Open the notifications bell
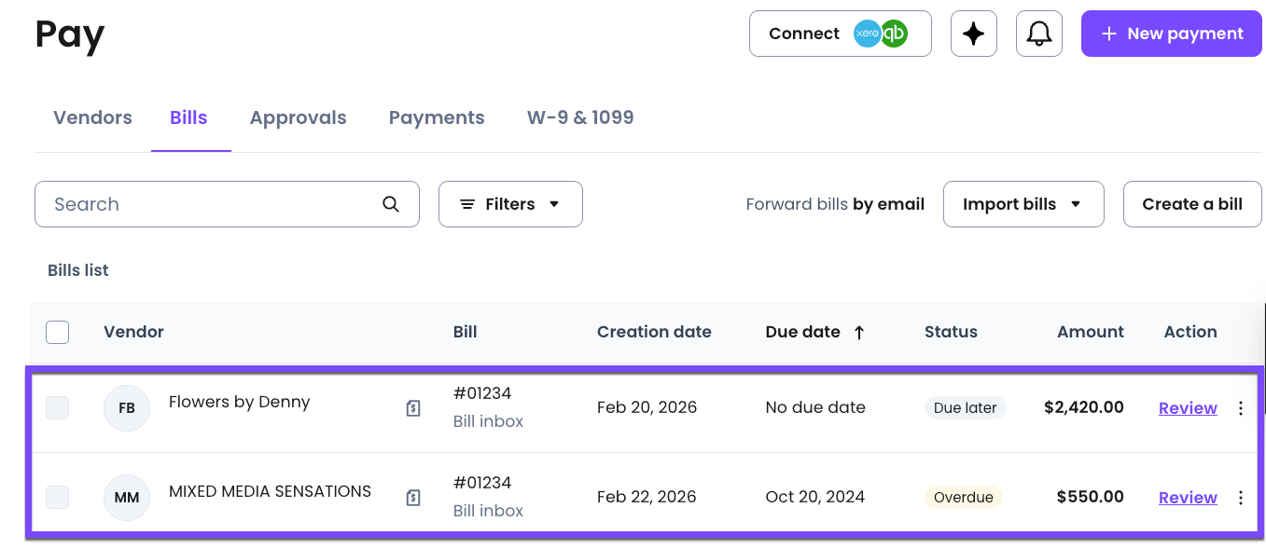 click(x=1038, y=33)
